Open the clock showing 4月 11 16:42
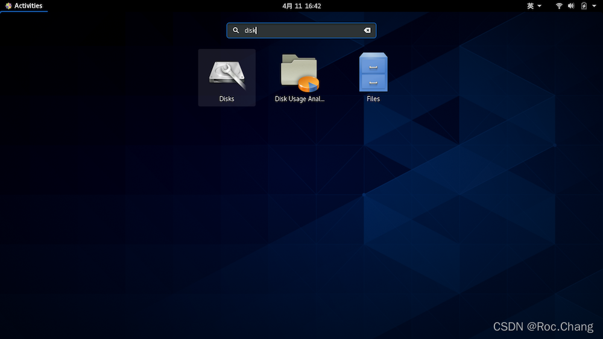Viewport: 603px width, 339px height. click(301, 6)
